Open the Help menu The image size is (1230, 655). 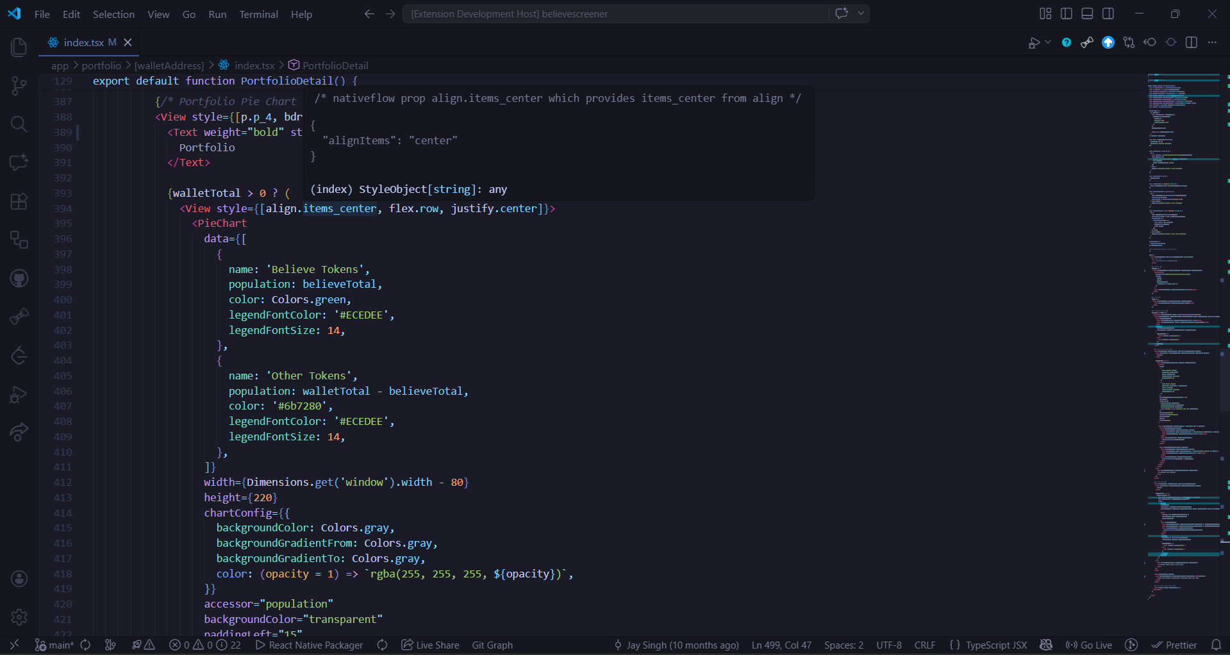click(x=301, y=14)
